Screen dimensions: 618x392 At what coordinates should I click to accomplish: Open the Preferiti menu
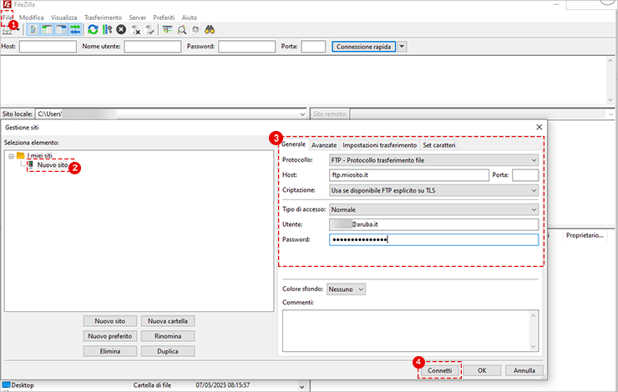(x=164, y=18)
